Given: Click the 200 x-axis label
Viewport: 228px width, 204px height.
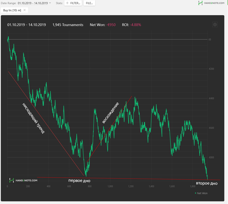Looking at the screenshot, I should coord(28,186).
